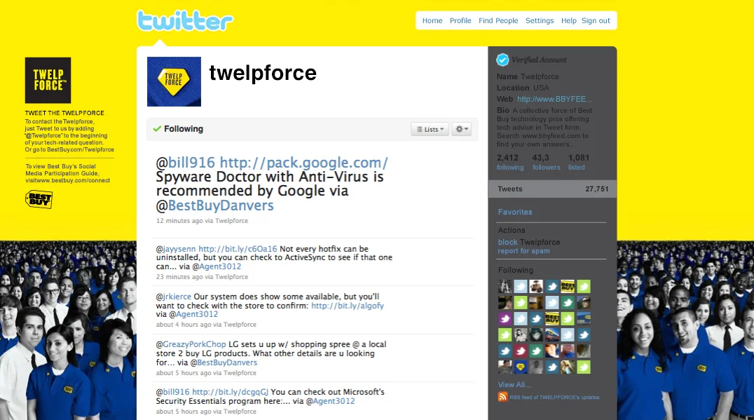Click the Verified Account badge
754x420 pixels.
[502, 60]
